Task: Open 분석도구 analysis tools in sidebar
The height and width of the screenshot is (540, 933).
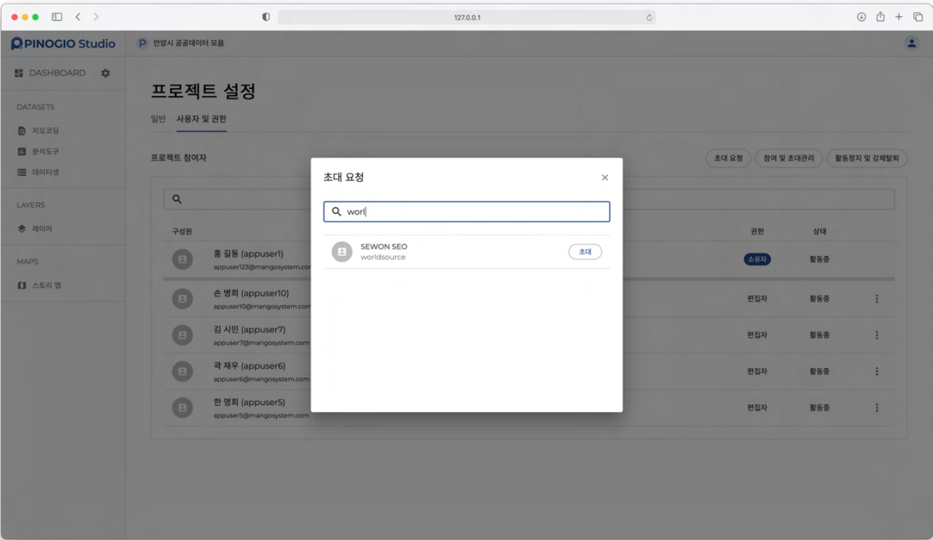Action: (45, 151)
